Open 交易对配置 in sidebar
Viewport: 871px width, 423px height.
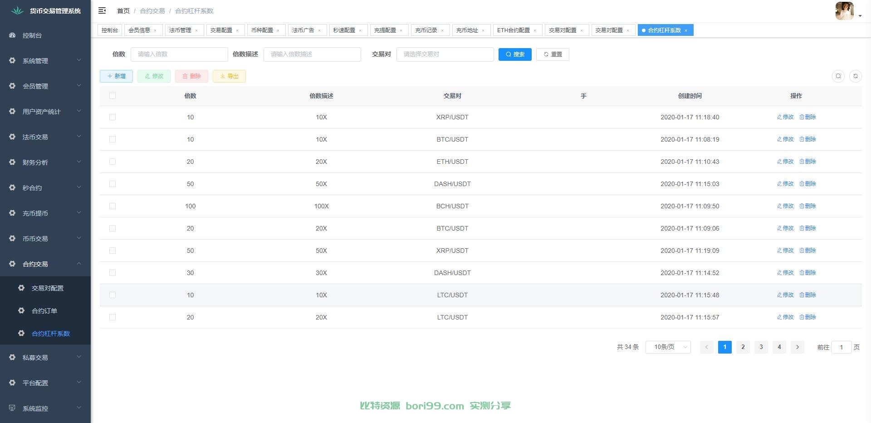[x=45, y=288]
